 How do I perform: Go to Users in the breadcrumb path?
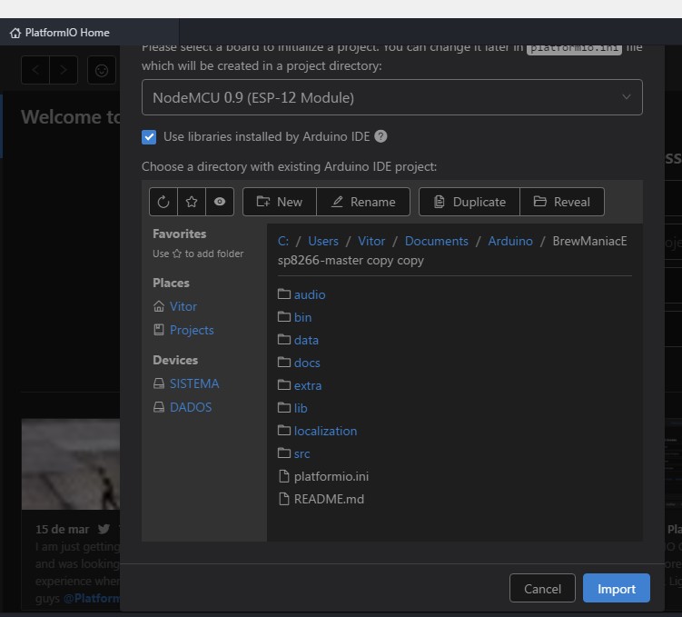(323, 241)
